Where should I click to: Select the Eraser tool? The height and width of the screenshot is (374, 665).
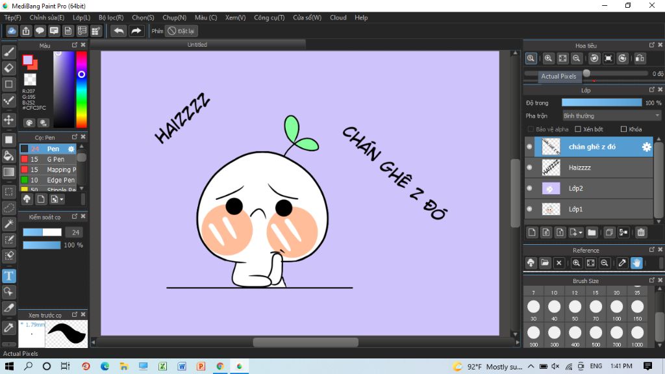pyautogui.click(x=9, y=68)
